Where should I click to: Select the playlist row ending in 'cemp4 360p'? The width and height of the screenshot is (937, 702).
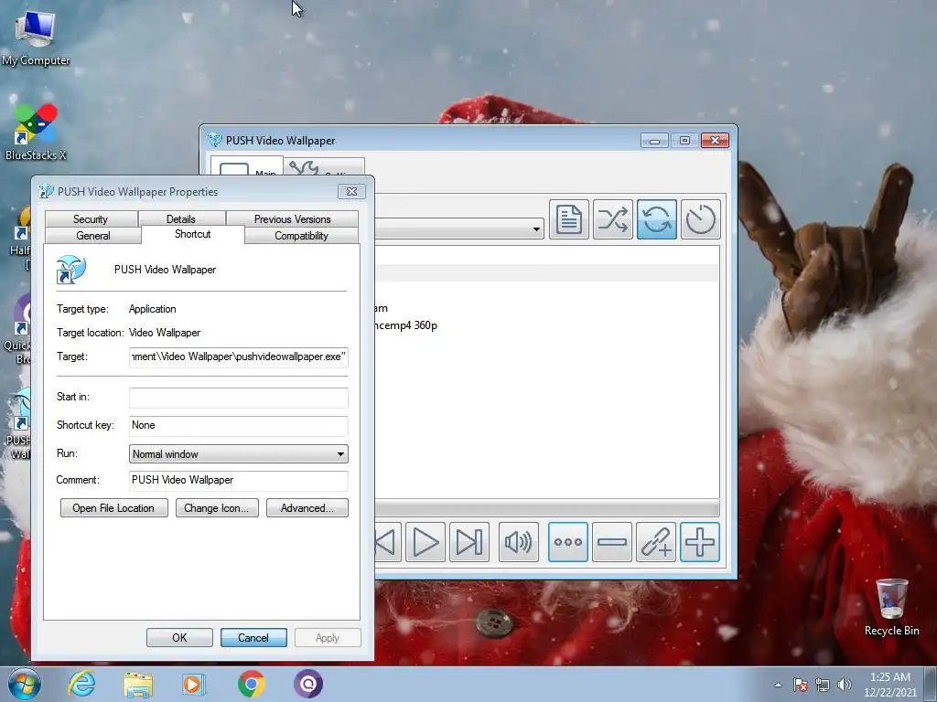(405, 325)
